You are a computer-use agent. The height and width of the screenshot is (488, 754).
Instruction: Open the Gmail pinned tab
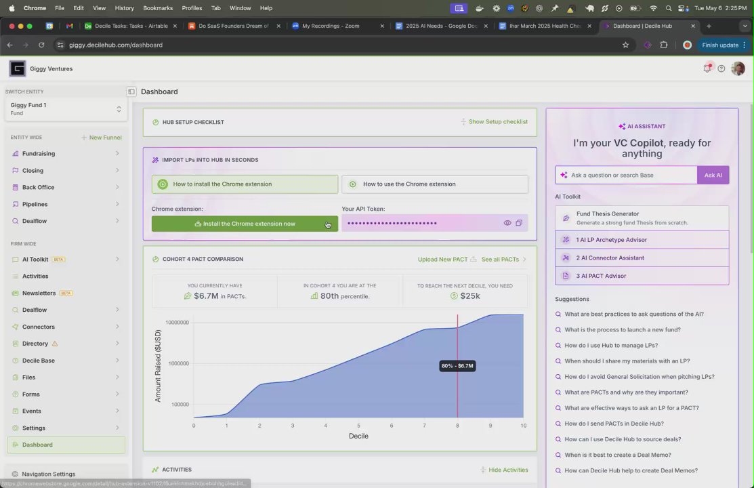(70, 26)
